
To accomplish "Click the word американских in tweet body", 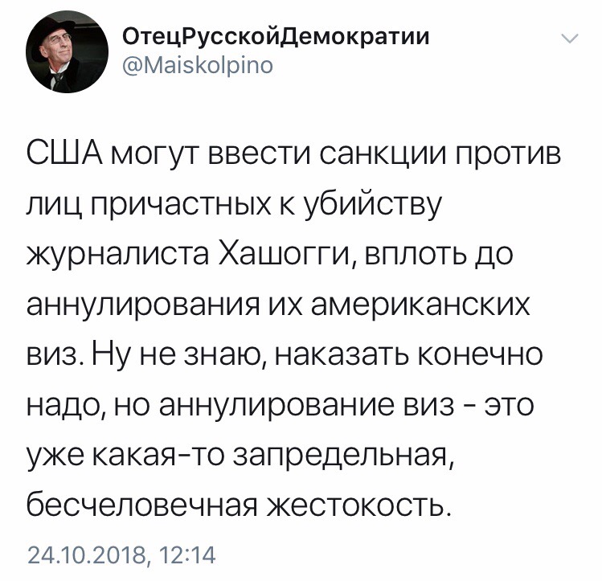I will pyautogui.click(x=421, y=305).
